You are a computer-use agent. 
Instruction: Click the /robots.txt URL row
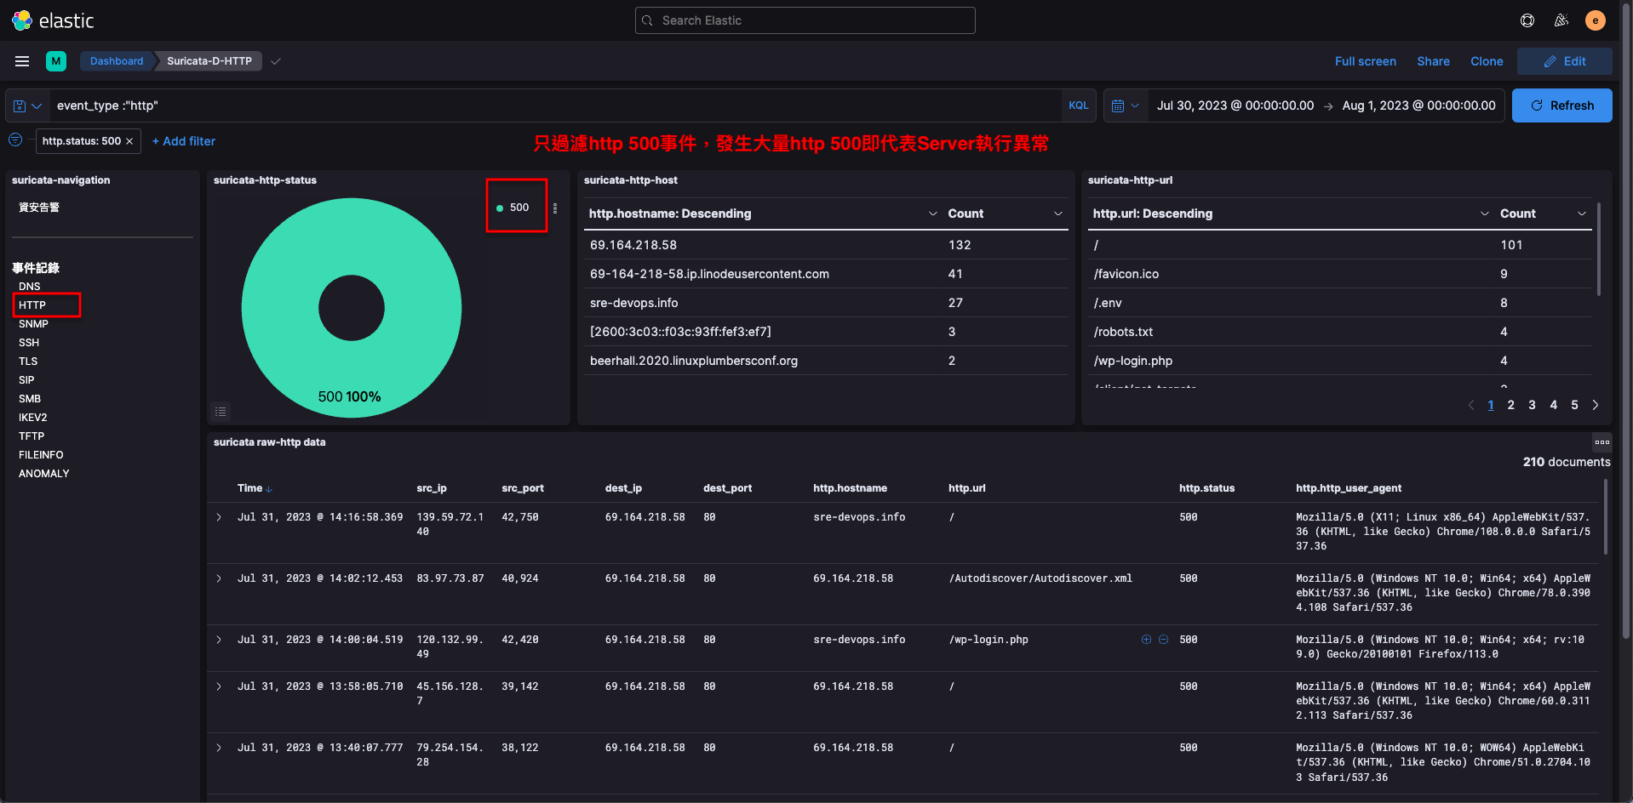pyautogui.click(x=1340, y=332)
